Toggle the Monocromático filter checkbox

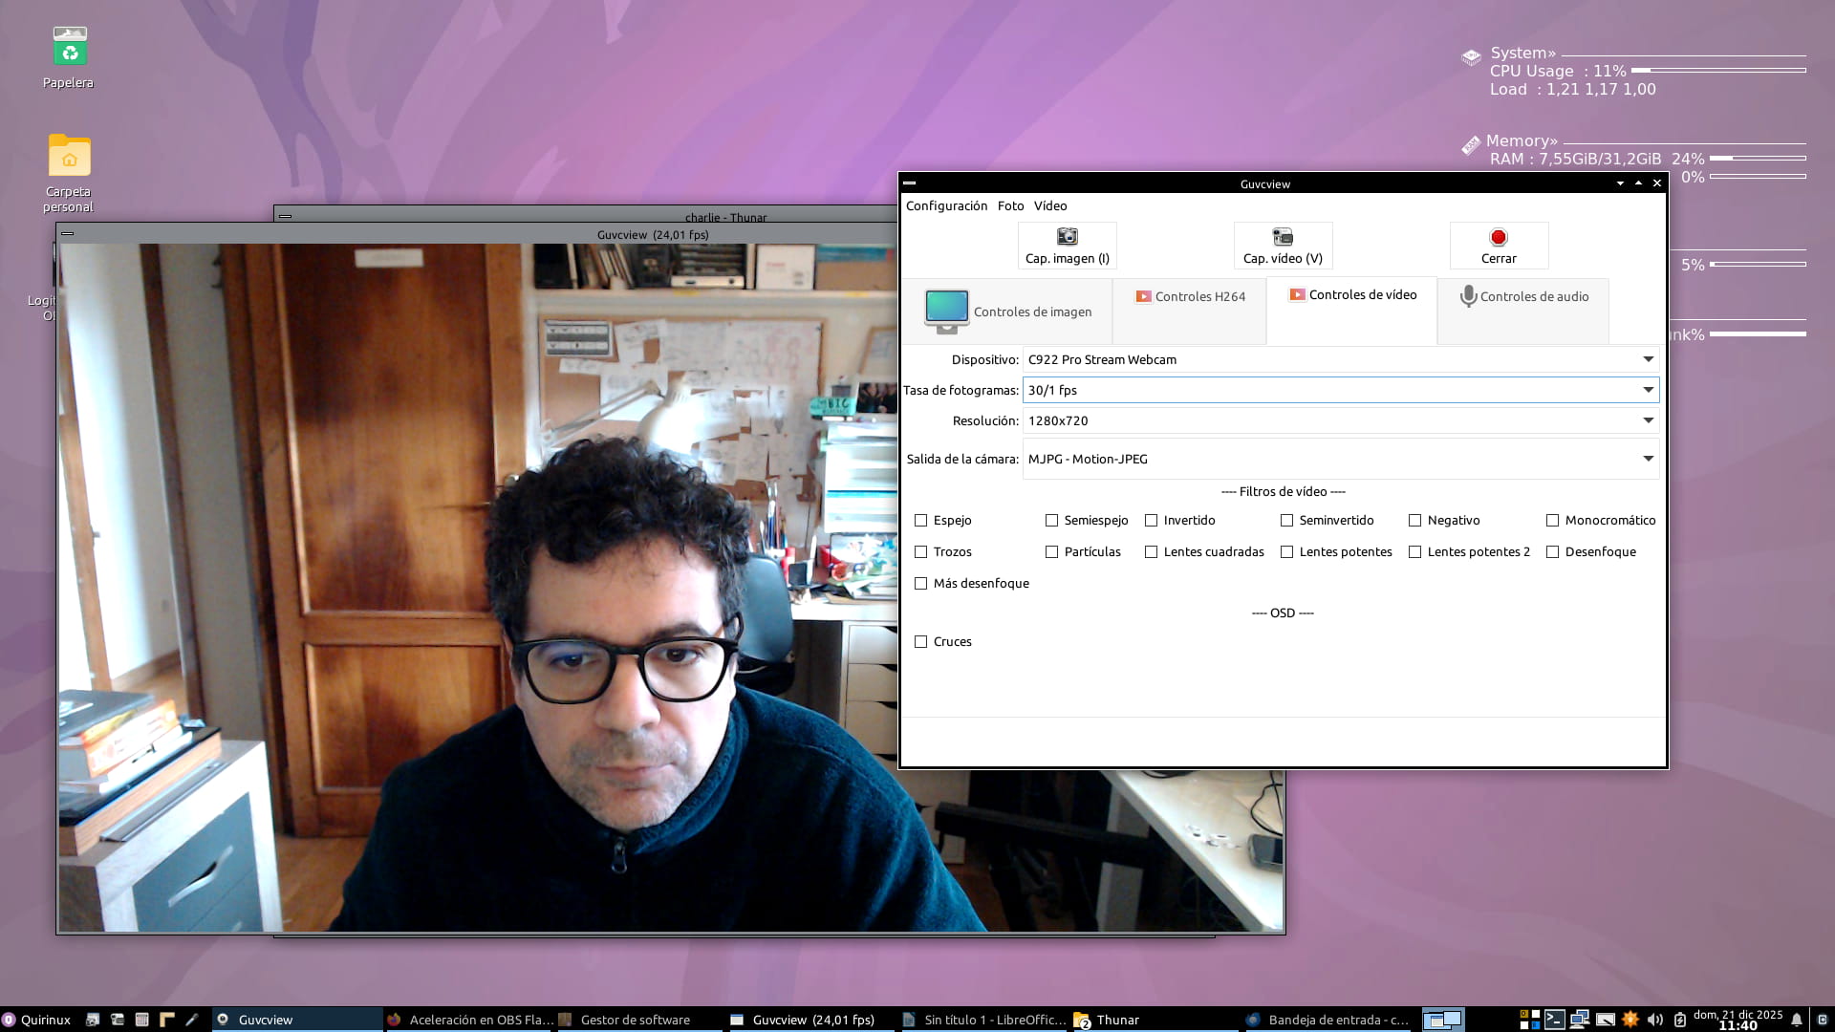pos(1553,521)
